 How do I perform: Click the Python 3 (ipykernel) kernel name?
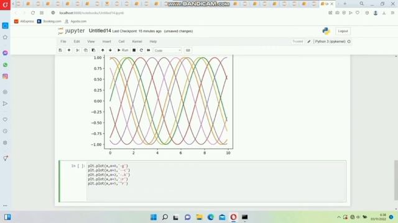point(330,42)
